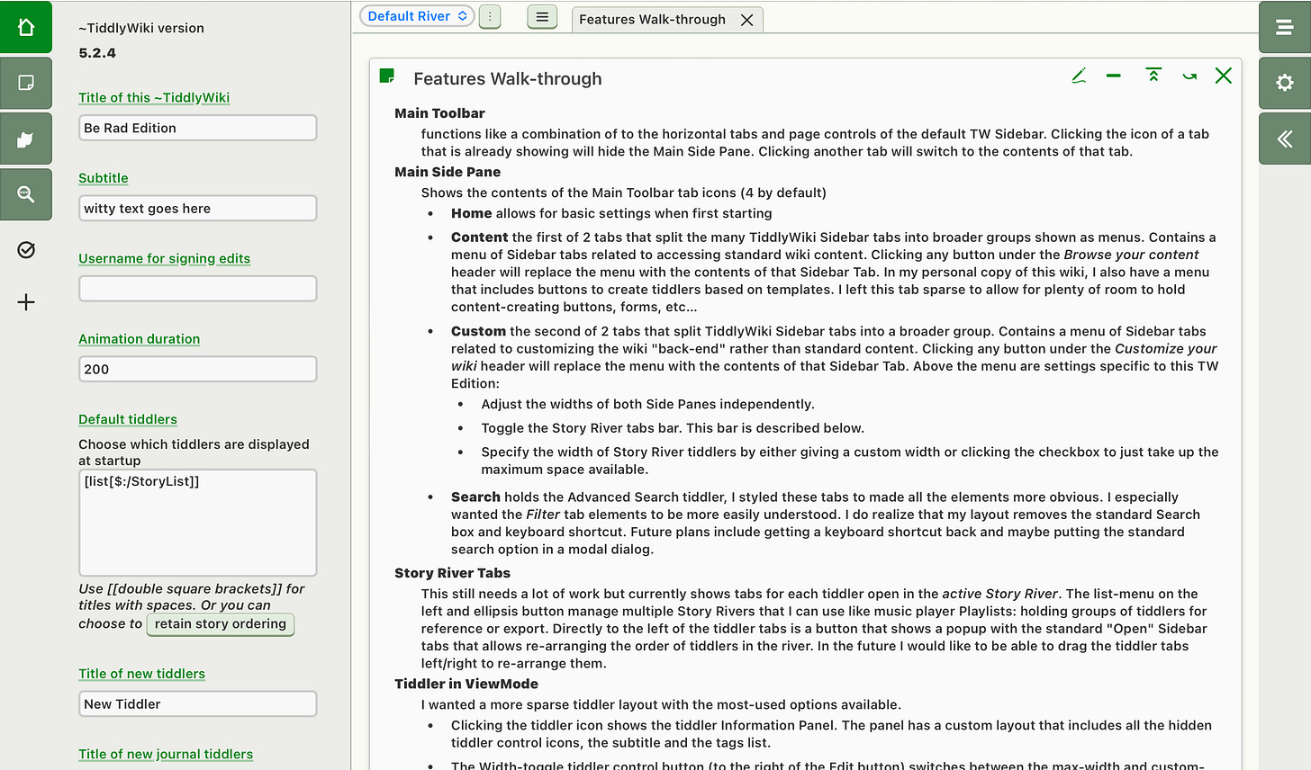Click the Title of this TiddlyWiki link
Image resolution: width=1311 pixels, height=770 pixels.
[x=154, y=97]
